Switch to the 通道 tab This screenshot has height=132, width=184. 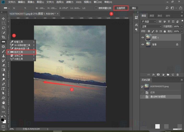152,16
